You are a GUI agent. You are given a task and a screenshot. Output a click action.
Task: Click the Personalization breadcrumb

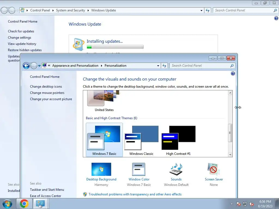[x=116, y=66]
